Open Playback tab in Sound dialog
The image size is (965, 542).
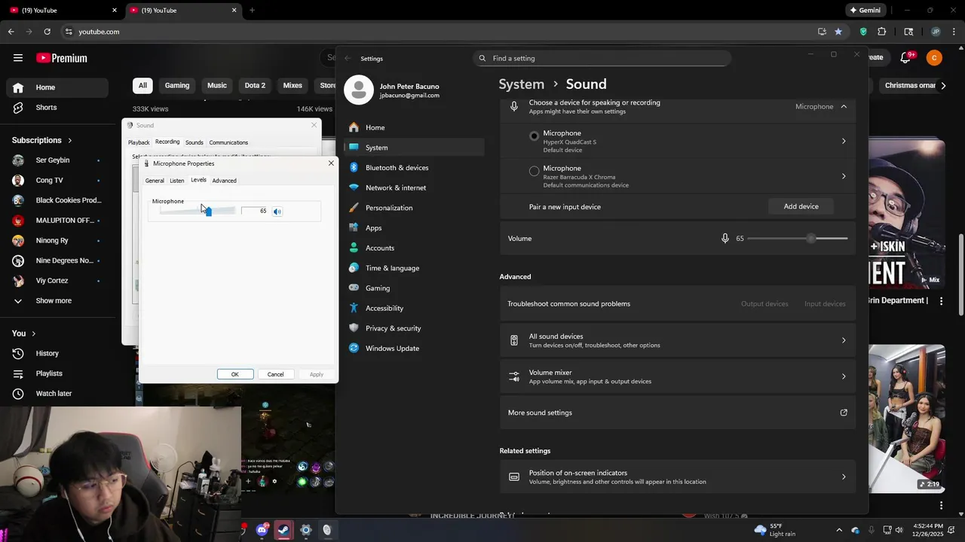click(139, 142)
